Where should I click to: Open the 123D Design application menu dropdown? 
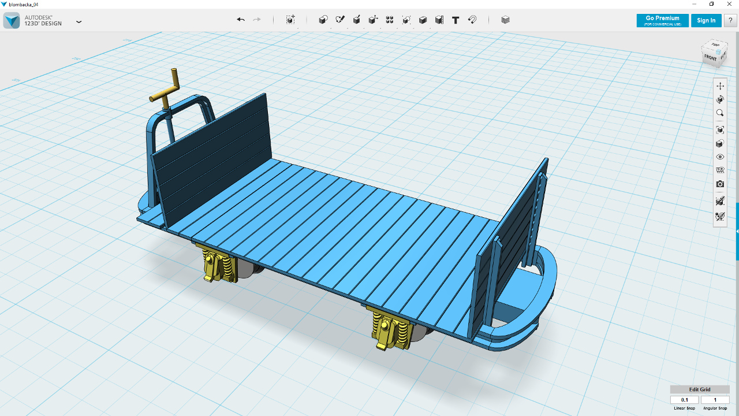[79, 21]
